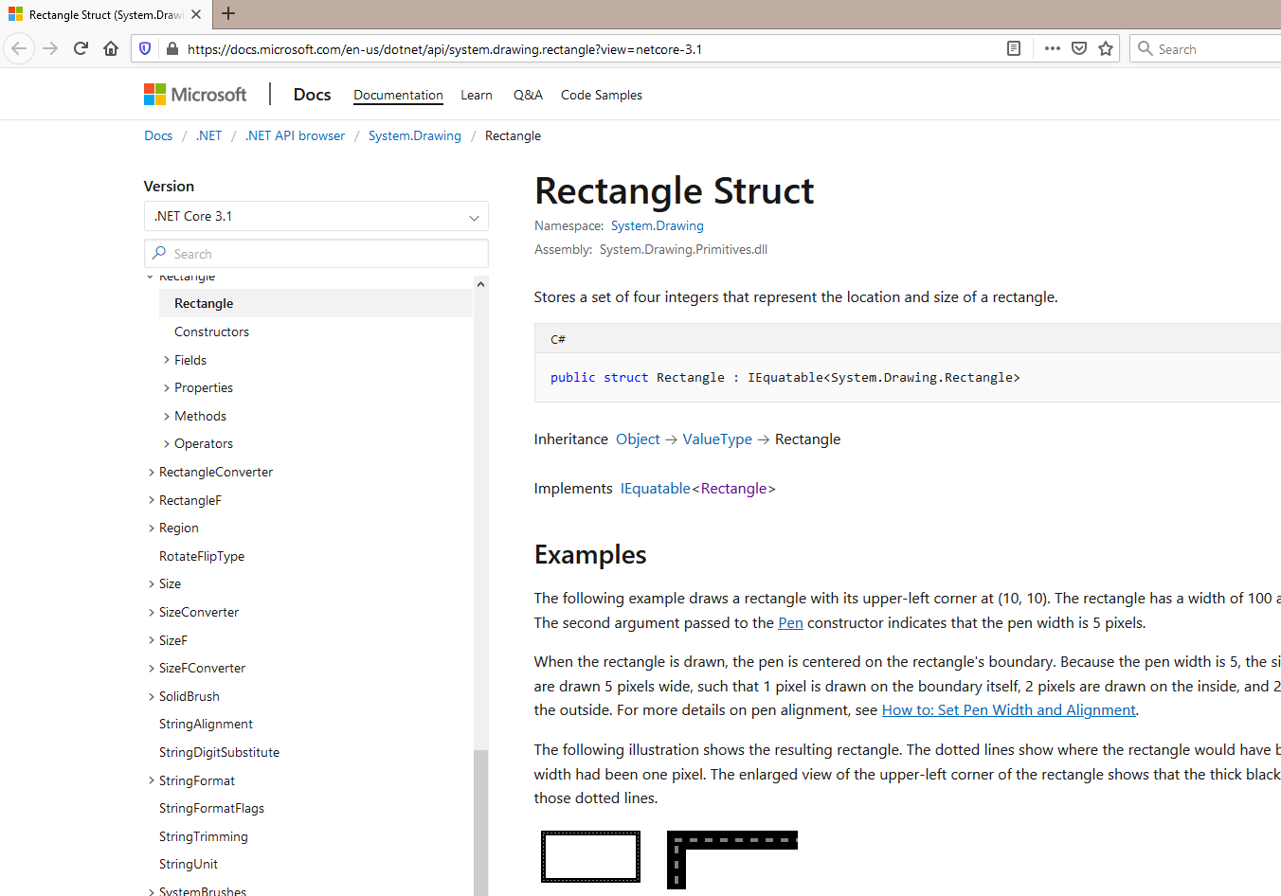1281x896 pixels.
Task: Select RotateFlipType in the sidebar
Action: click(x=202, y=556)
